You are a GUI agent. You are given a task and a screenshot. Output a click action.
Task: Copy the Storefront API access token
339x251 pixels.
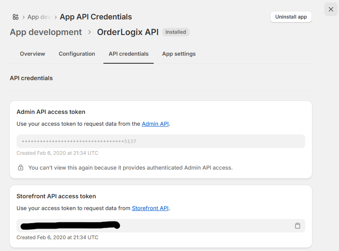tap(297, 226)
